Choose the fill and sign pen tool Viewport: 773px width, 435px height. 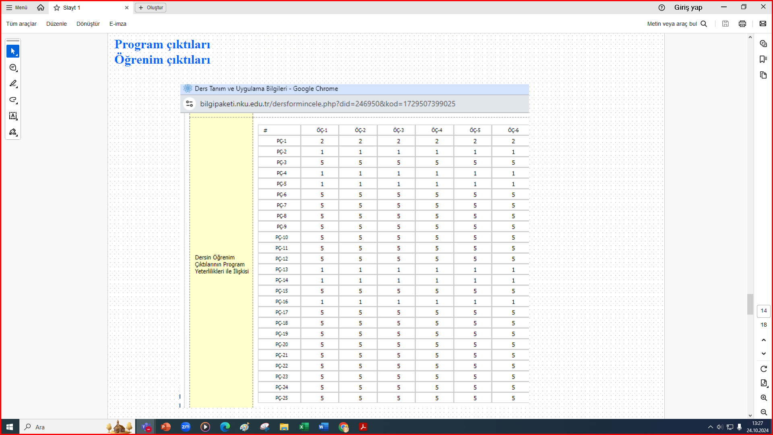click(13, 132)
